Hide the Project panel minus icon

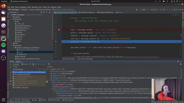click(52, 12)
